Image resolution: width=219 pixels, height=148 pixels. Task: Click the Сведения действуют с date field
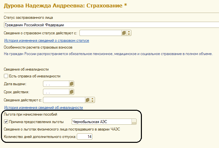[x=64, y=100]
